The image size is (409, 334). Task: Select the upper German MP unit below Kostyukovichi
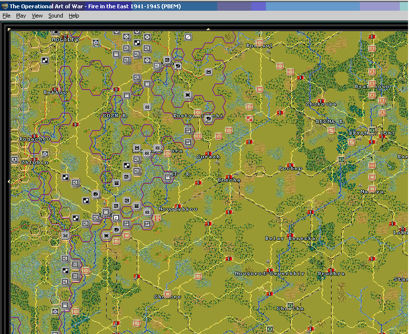(188, 130)
